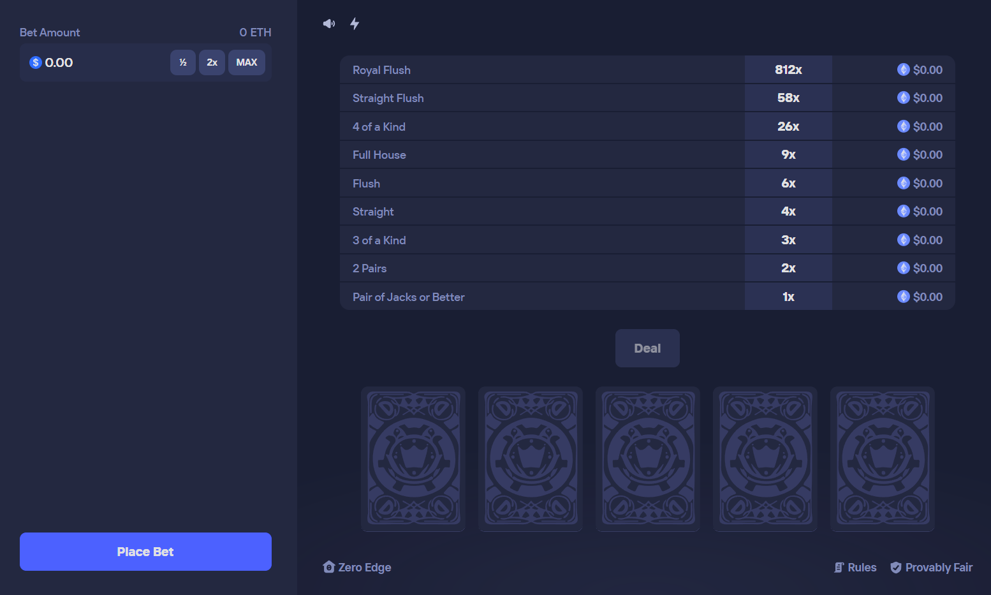
Task: Click the ETH icon next to Royal Flush payout
Action: point(903,70)
